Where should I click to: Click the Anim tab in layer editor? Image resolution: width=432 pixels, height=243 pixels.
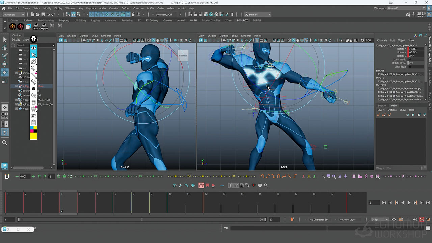pos(394,106)
